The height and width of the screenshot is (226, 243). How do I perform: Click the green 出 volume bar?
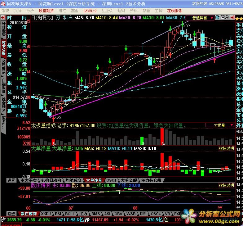click(142, 141)
